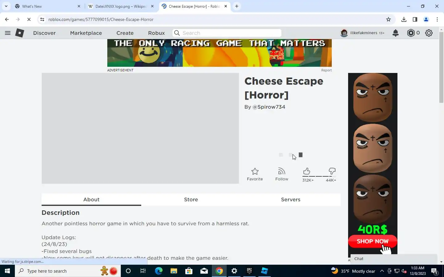444x277 pixels.
Task: Open the creator link @Spirow734
Action: pyautogui.click(x=269, y=107)
